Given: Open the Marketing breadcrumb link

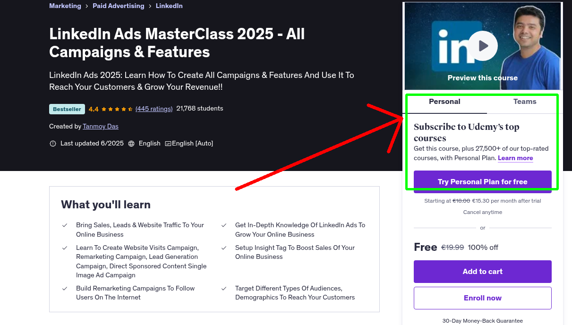Looking at the screenshot, I should click(65, 6).
